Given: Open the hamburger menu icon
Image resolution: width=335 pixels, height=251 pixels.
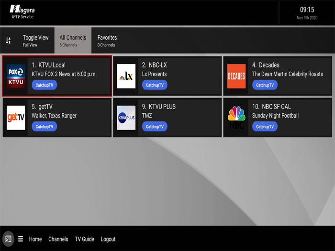Looking at the screenshot, I should coord(21,239).
